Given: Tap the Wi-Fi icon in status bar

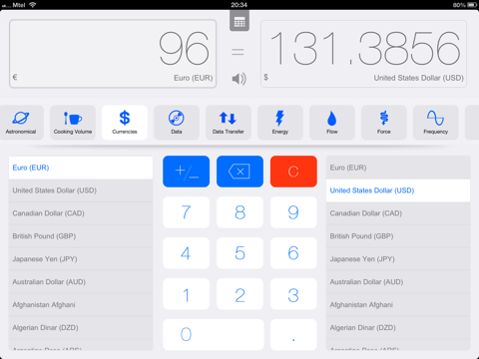Looking at the screenshot, I should (33, 5).
